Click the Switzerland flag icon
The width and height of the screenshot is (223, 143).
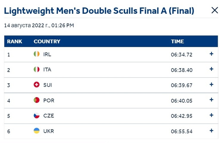click(x=37, y=85)
